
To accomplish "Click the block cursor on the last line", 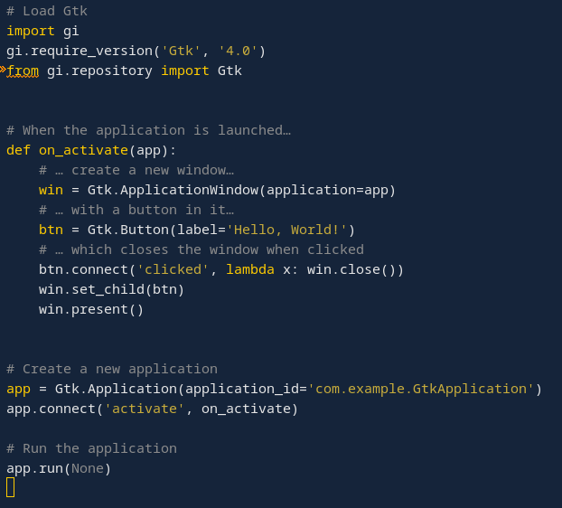I will tap(10, 487).
